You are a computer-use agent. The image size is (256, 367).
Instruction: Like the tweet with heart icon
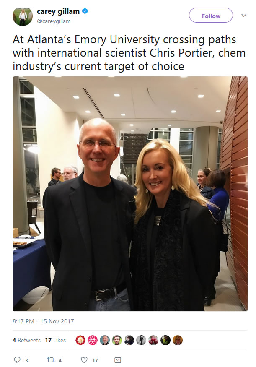84,360
